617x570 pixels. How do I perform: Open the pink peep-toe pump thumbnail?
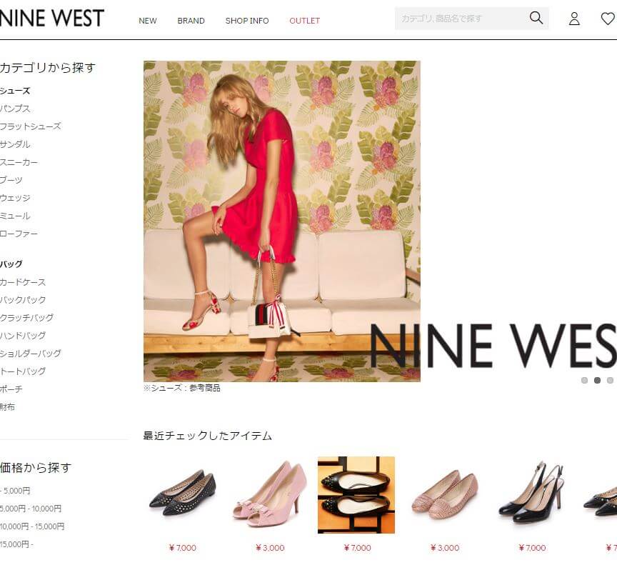tap(269, 495)
